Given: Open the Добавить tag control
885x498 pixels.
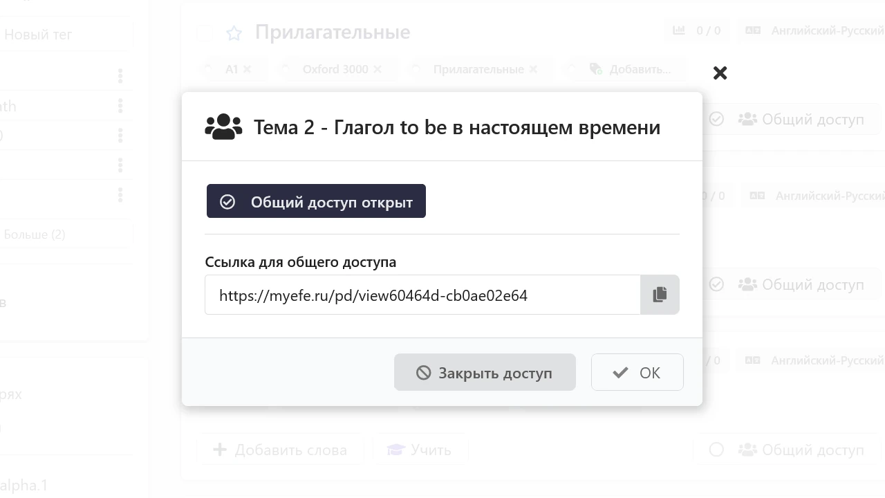Looking at the screenshot, I should [x=629, y=69].
